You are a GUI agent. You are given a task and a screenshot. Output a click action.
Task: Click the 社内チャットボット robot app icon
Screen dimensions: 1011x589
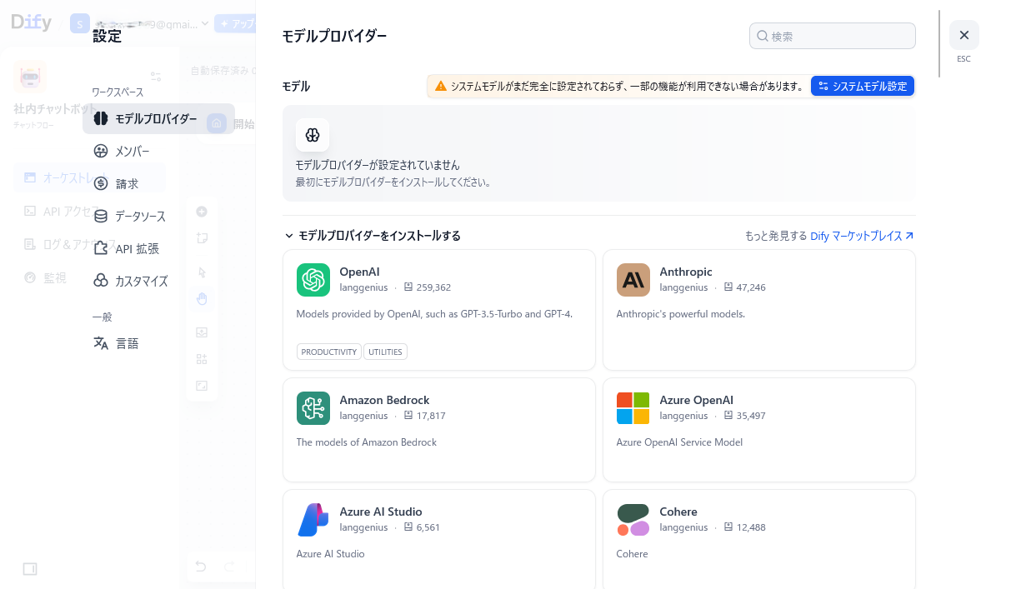pos(30,77)
